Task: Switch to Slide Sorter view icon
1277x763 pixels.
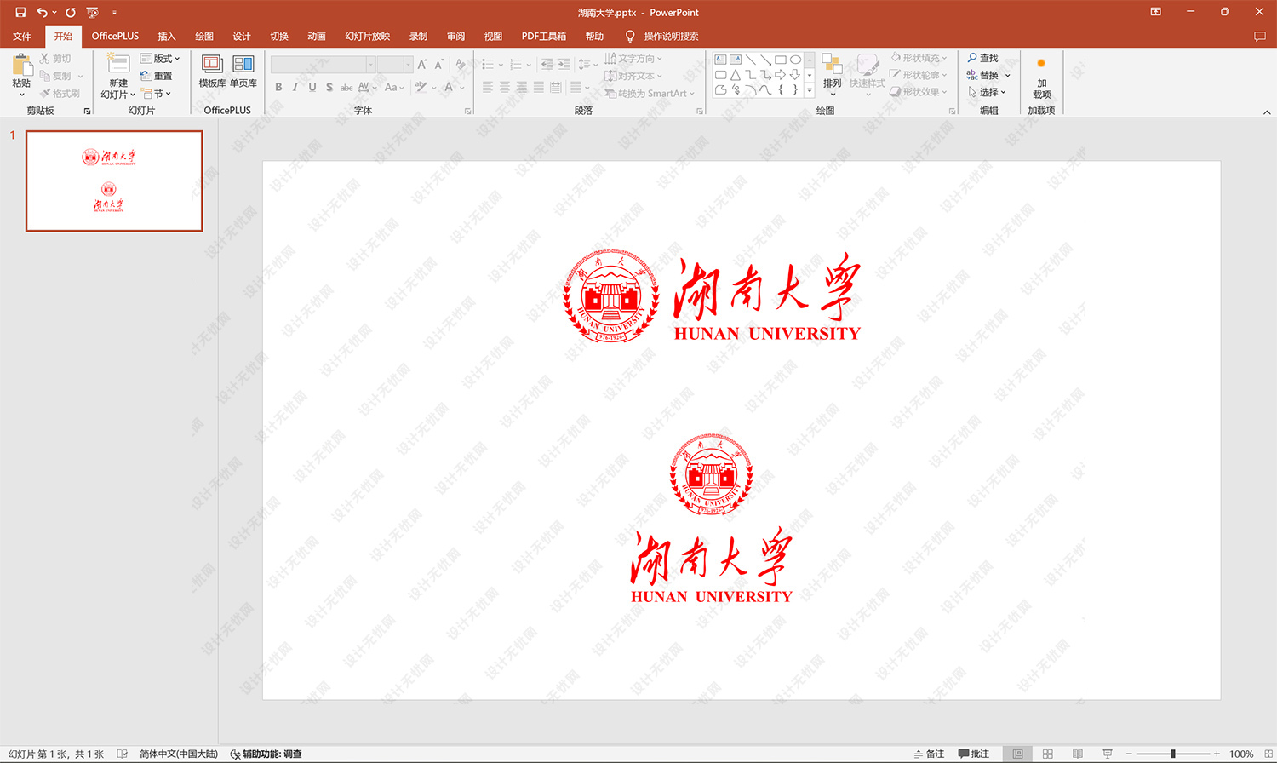Action: point(1048,754)
